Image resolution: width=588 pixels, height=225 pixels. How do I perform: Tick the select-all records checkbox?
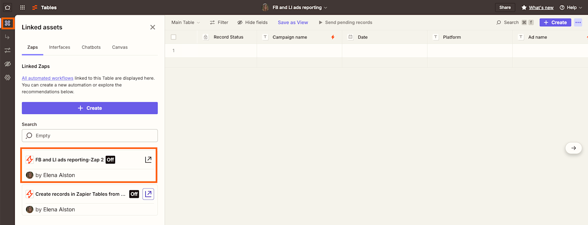coord(173,37)
